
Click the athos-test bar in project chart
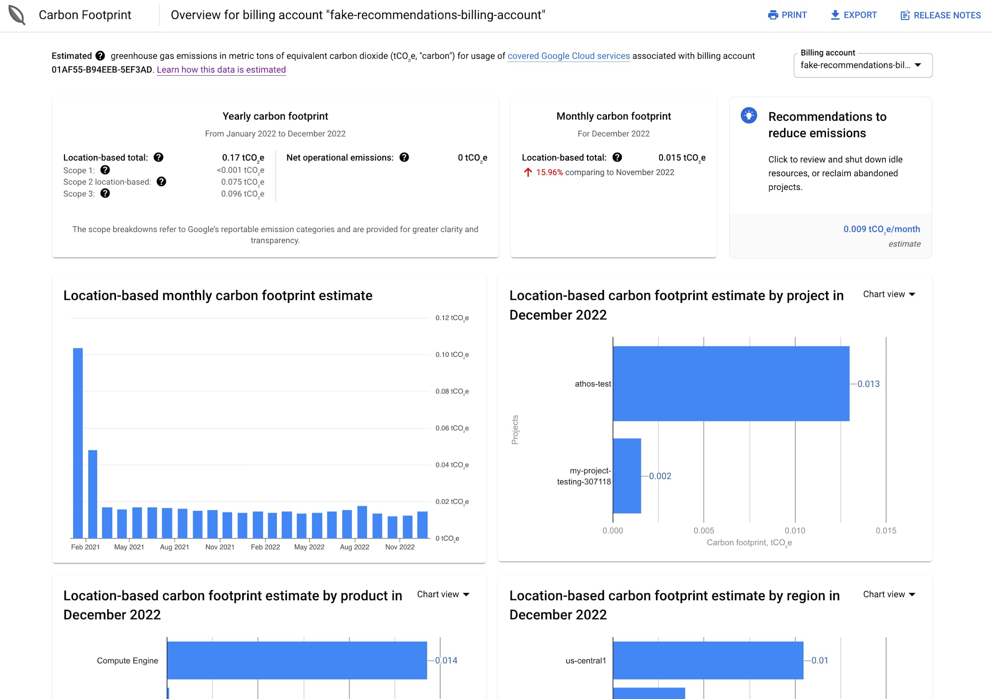tap(731, 383)
